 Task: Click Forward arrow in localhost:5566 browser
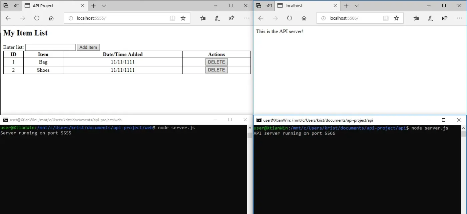point(275,18)
